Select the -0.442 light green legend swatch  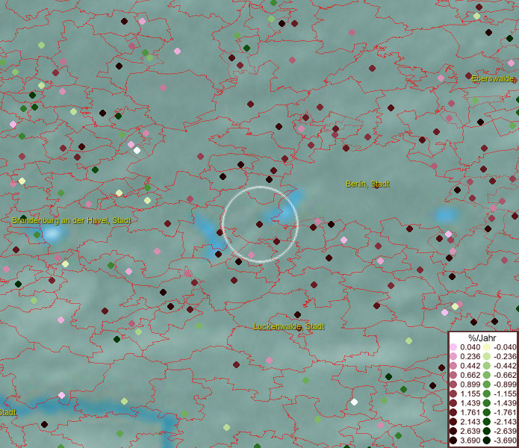click(487, 366)
